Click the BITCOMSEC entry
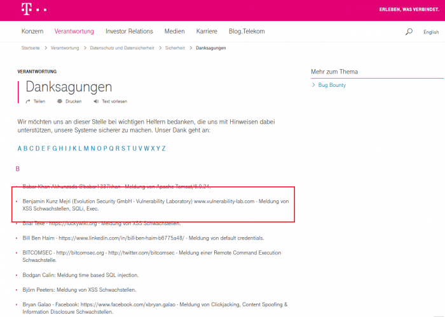Viewport: 445px width, 317px height. (152, 256)
